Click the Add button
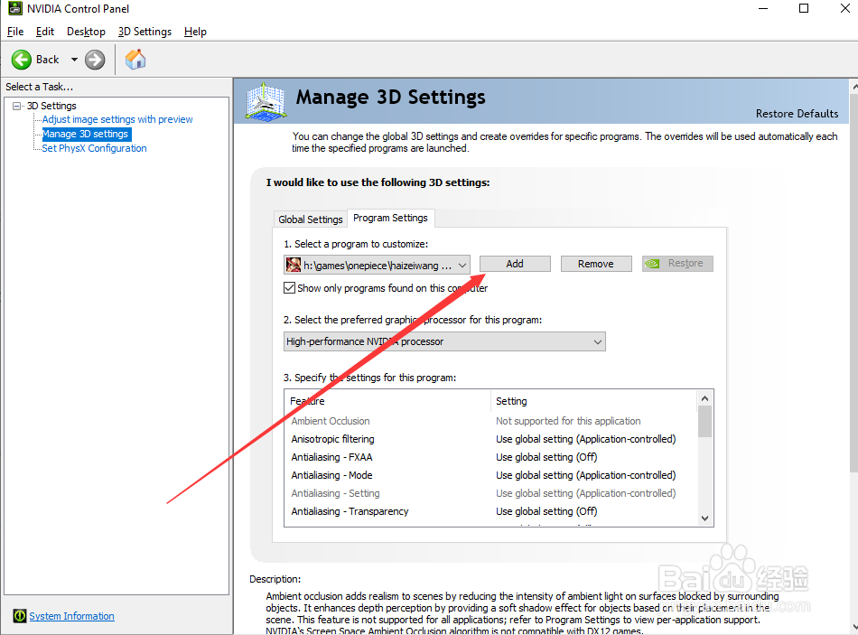This screenshot has width=858, height=635. pyautogui.click(x=515, y=264)
